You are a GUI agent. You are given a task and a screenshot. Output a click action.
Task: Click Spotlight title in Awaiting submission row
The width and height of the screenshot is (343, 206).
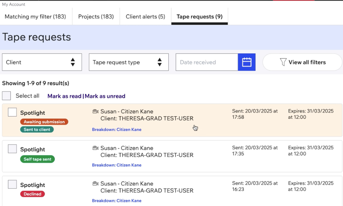33,113
